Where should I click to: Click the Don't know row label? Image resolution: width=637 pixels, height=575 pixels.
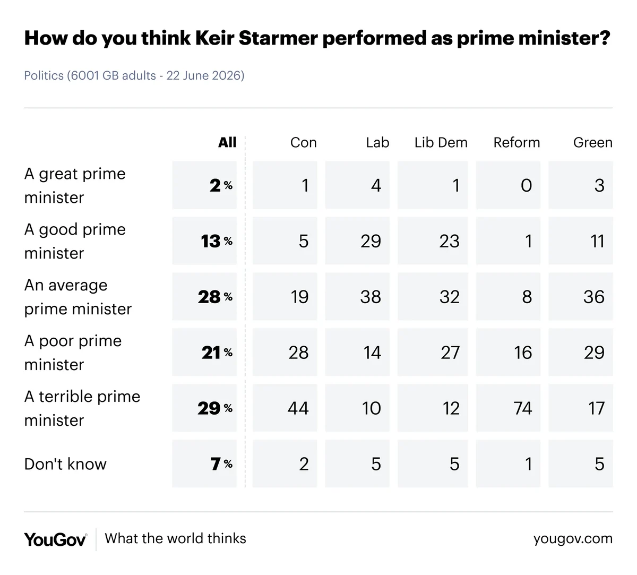65,464
